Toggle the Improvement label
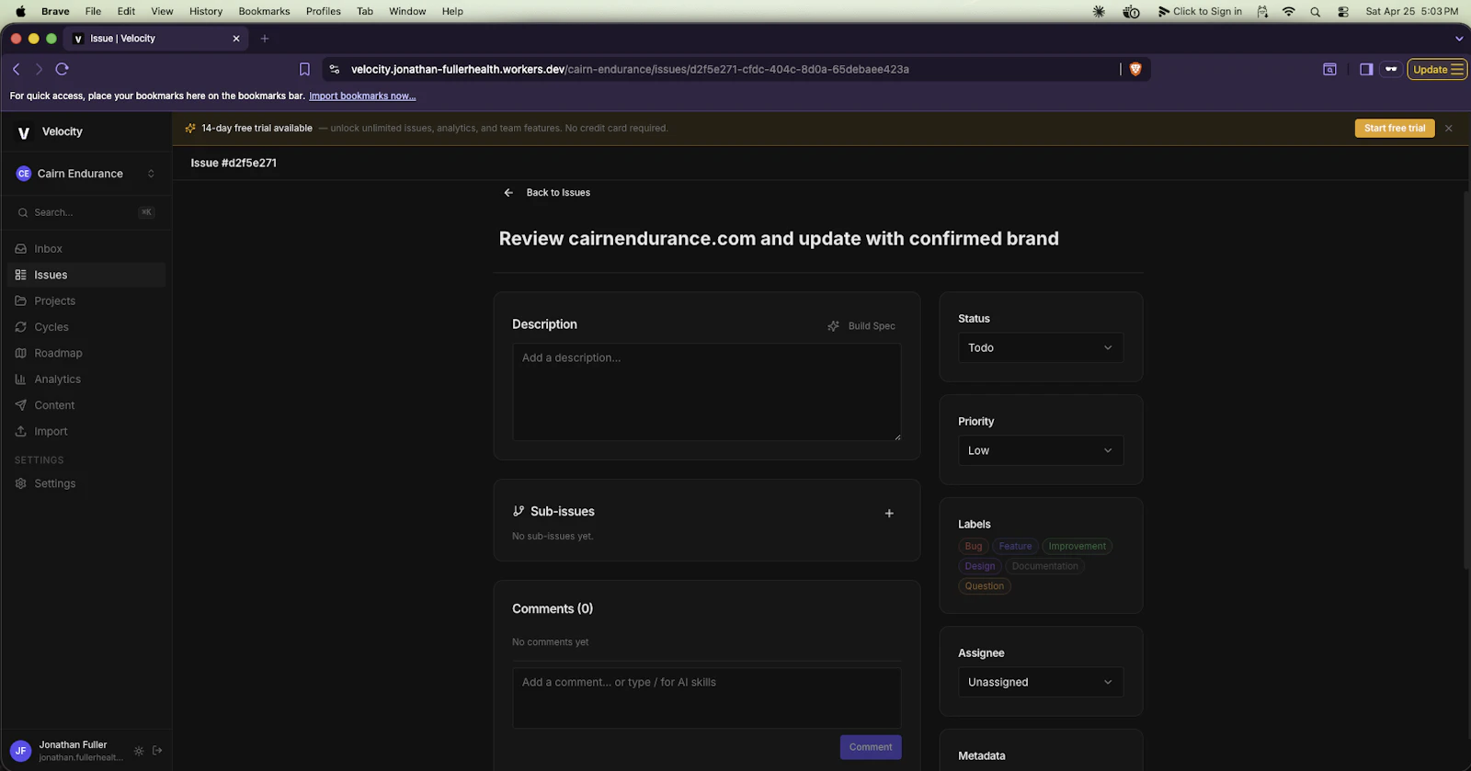The image size is (1471, 771). pyautogui.click(x=1078, y=547)
